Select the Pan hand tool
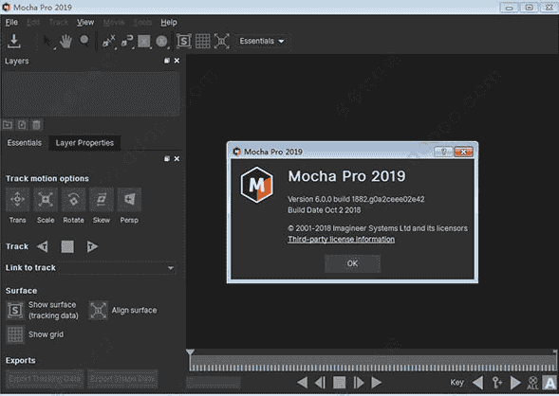The height and width of the screenshot is (396, 559). pyautogui.click(x=65, y=42)
